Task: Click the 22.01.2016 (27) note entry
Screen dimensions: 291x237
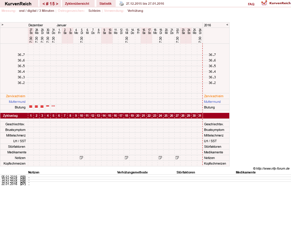Action: (14, 184)
